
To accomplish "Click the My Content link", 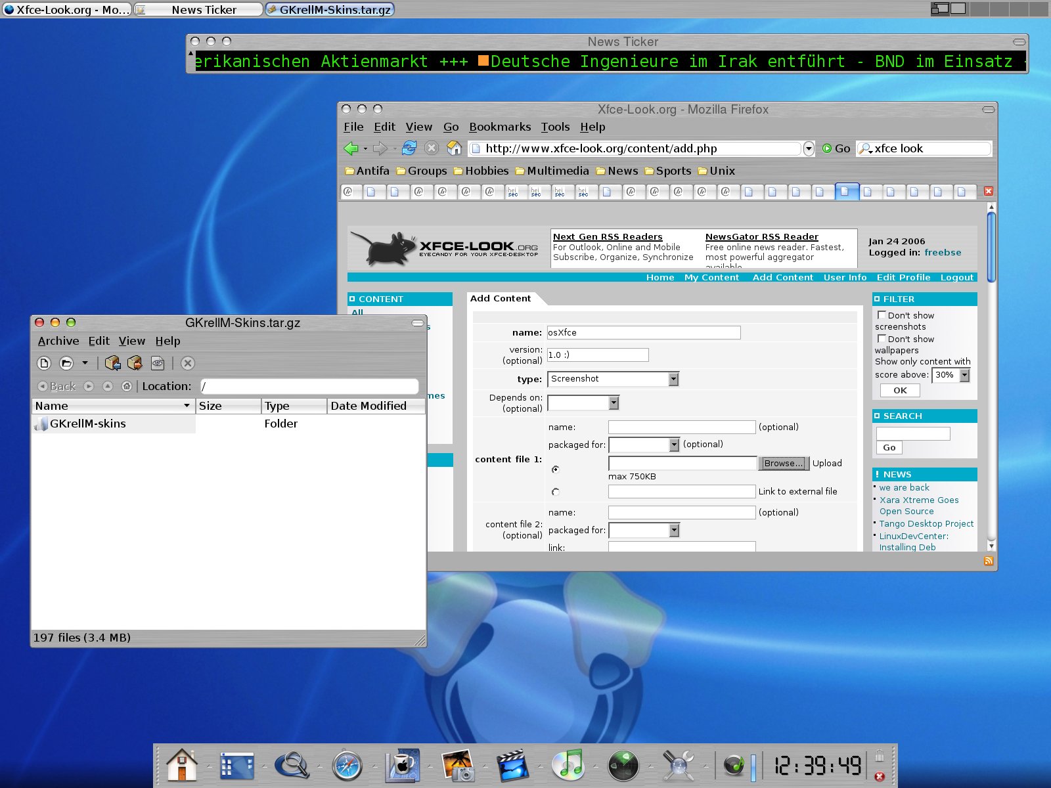I will [711, 277].
